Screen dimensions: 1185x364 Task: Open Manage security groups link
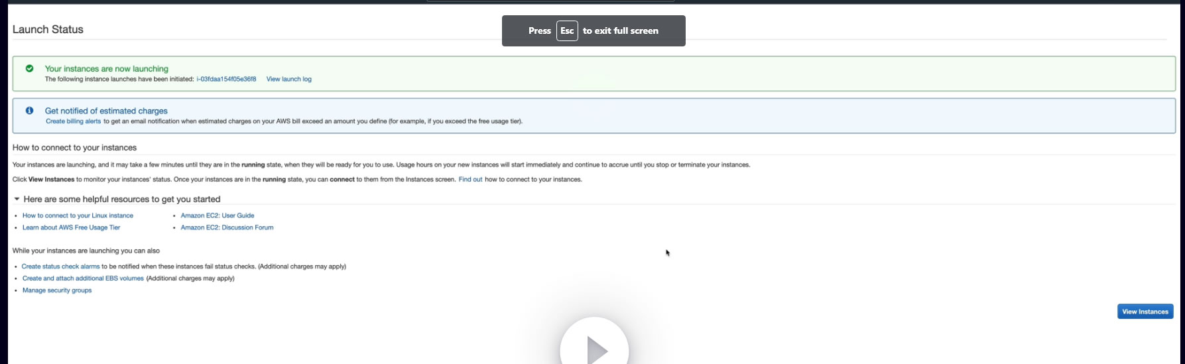57,290
